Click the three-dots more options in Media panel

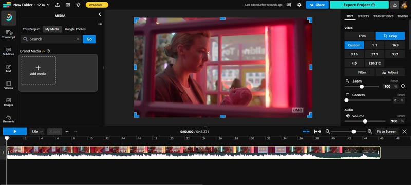[x=100, y=24]
